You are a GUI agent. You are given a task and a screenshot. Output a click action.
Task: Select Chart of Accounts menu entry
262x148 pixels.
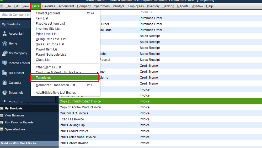(65, 13)
